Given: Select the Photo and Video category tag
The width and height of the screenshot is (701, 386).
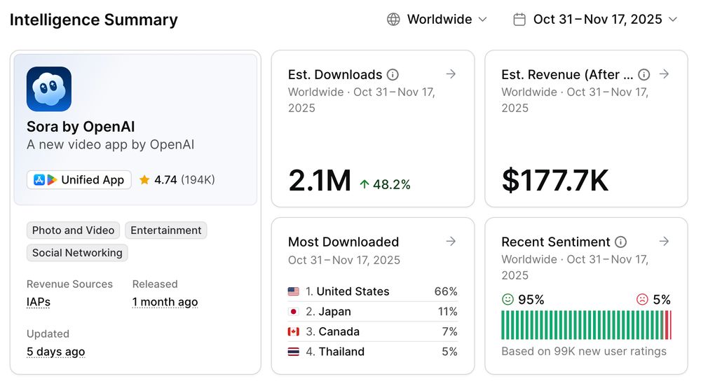Looking at the screenshot, I should (x=73, y=230).
